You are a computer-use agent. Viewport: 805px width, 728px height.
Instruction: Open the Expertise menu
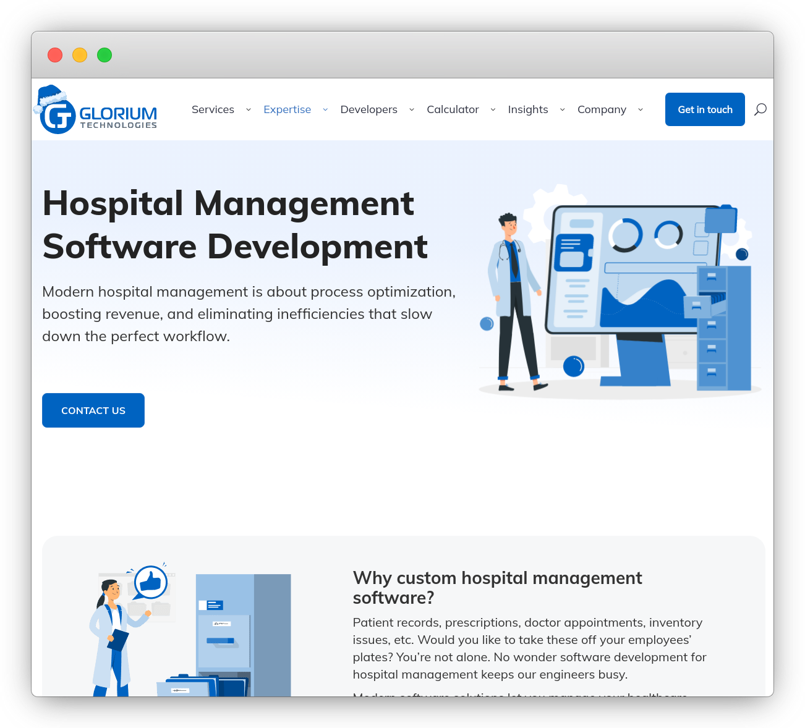[287, 109]
